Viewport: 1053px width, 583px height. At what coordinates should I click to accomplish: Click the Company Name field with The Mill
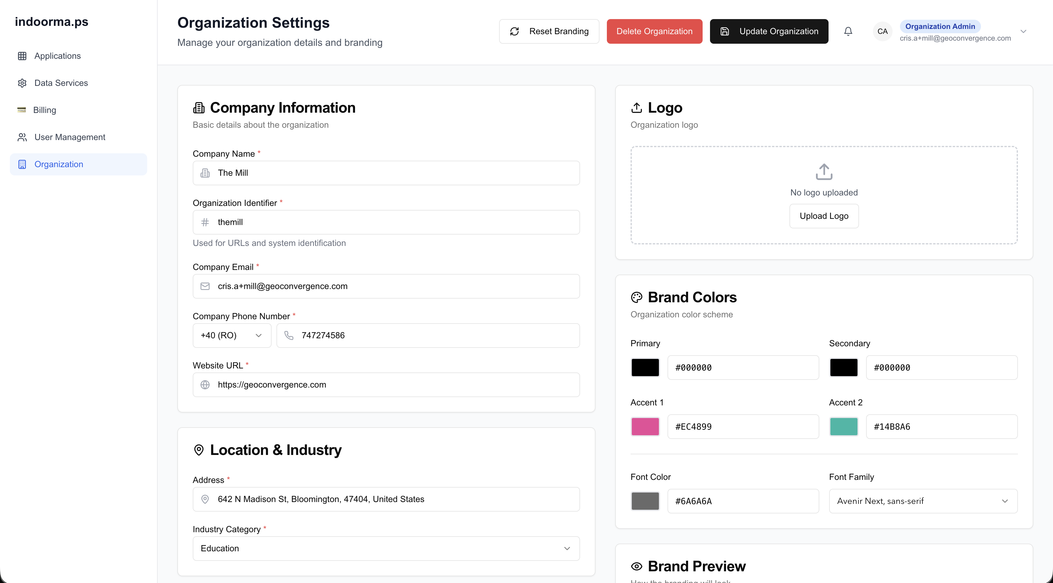coord(386,173)
